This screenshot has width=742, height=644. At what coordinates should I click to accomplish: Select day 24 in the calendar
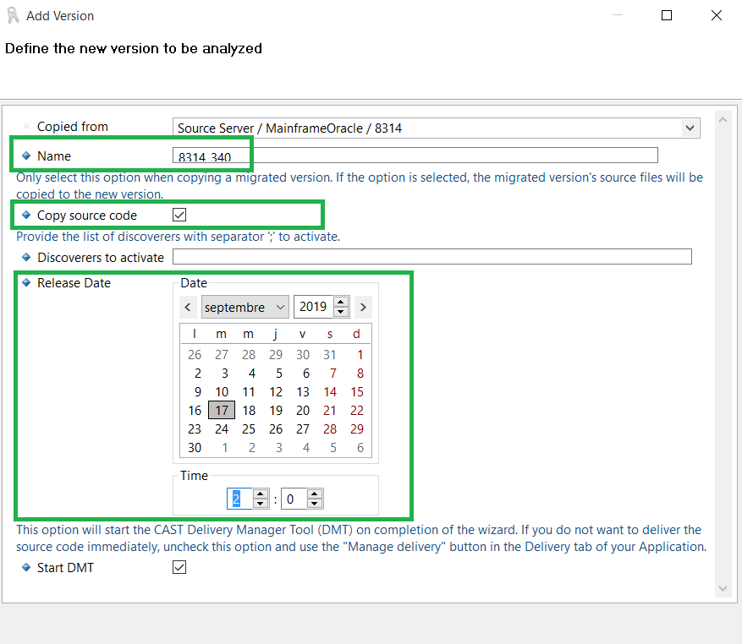tap(222, 429)
